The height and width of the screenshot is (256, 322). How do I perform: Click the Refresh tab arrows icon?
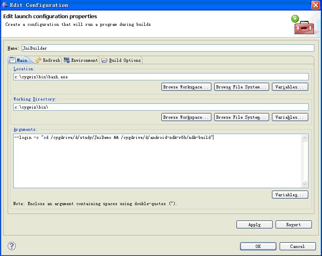point(38,60)
